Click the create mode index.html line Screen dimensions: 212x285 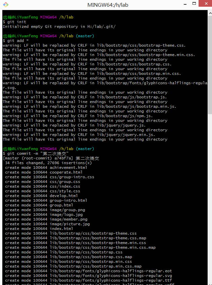[39, 229]
